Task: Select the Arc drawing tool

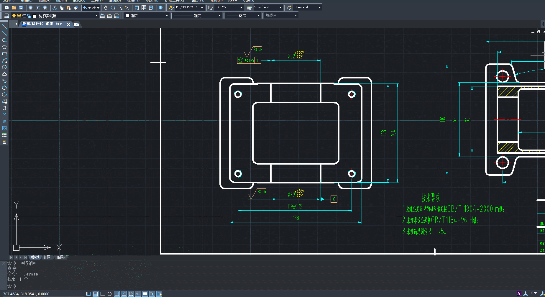Action: [4, 60]
